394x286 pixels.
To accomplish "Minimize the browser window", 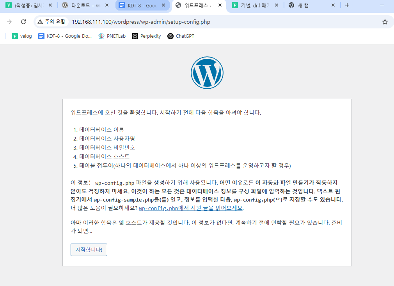I will (x=382, y=5).
